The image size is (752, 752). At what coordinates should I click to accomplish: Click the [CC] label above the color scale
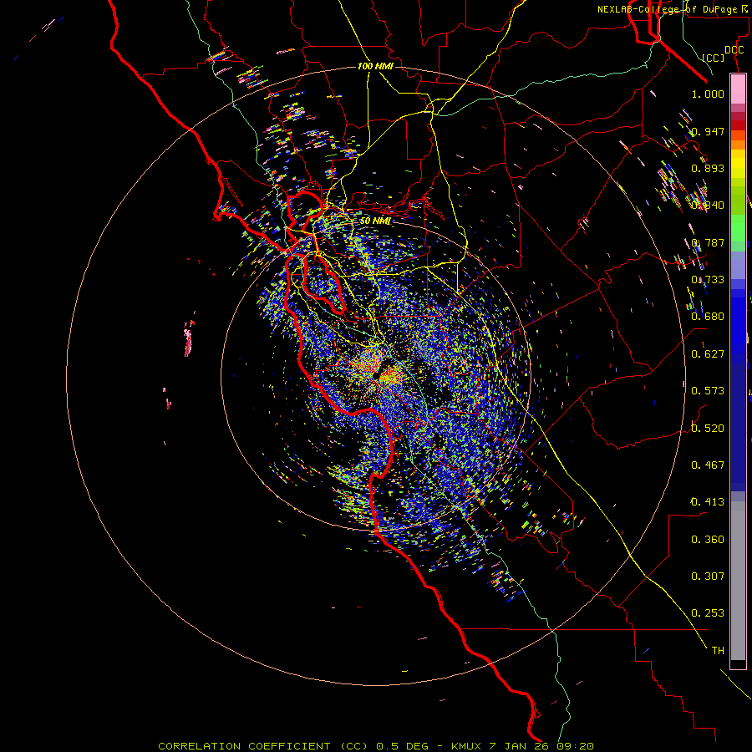pyautogui.click(x=714, y=58)
